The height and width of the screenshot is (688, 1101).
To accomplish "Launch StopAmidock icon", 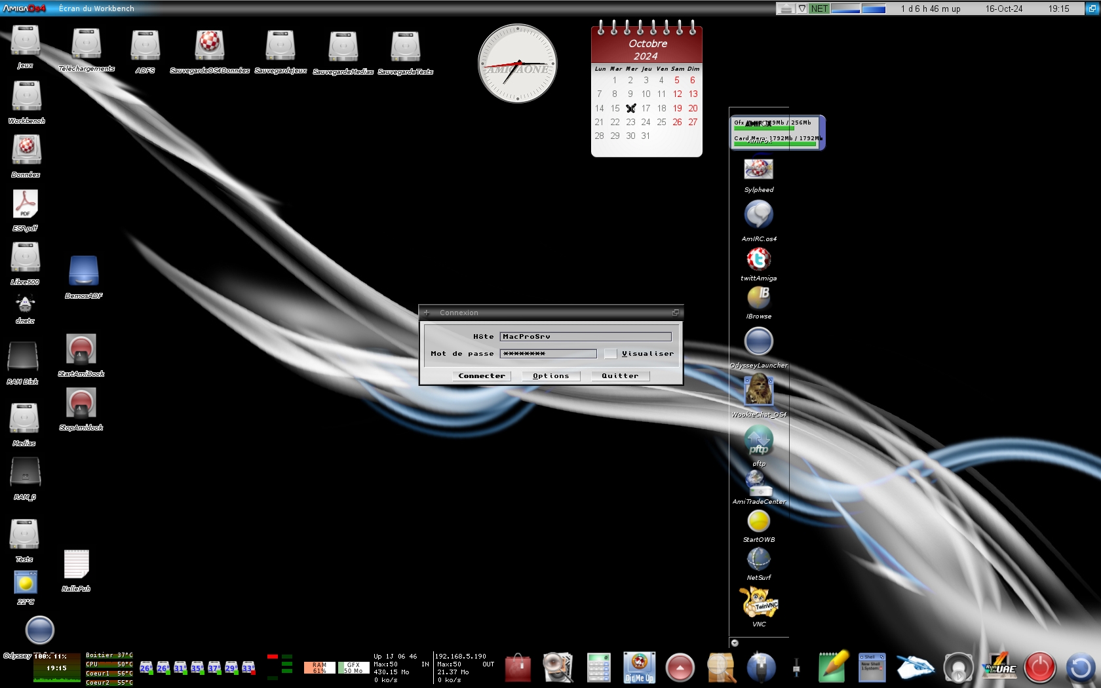I will click(x=81, y=404).
